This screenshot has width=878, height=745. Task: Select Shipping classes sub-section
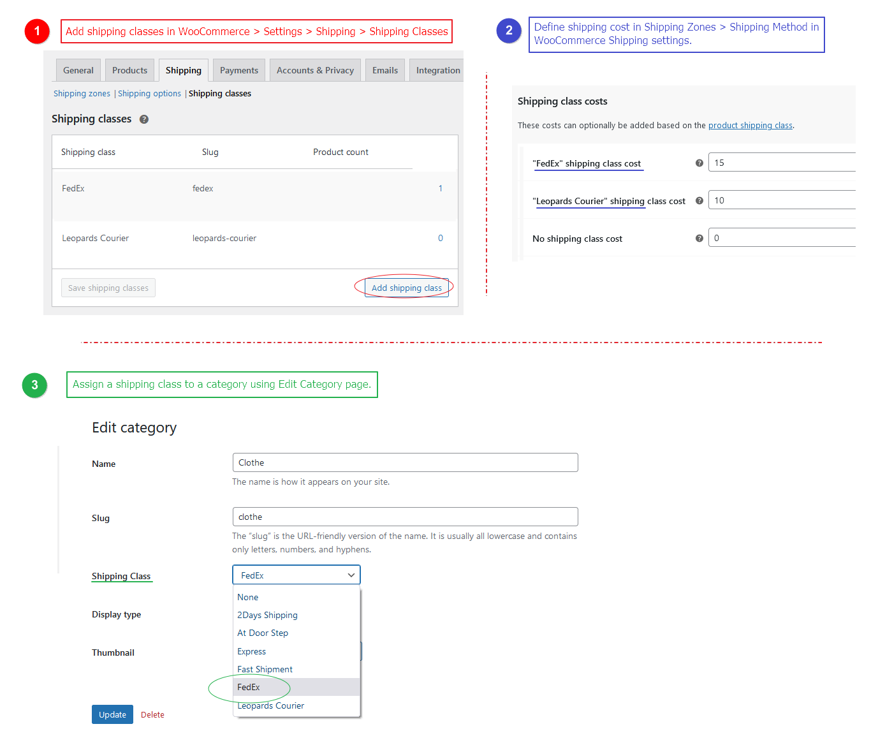click(x=220, y=94)
